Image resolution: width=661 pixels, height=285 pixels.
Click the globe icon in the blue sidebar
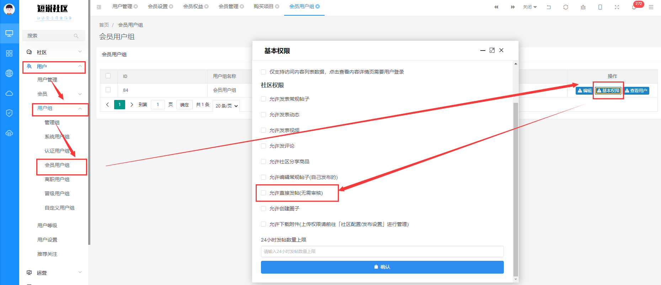(9, 73)
